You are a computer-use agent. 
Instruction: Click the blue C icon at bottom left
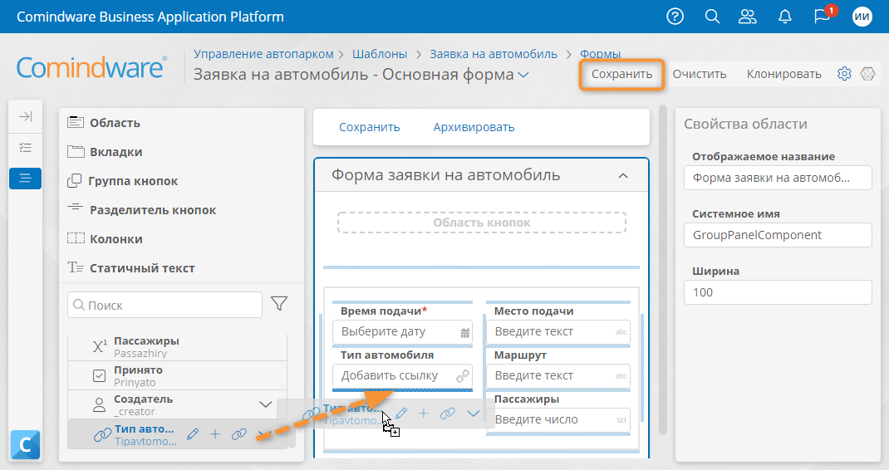[26, 444]
